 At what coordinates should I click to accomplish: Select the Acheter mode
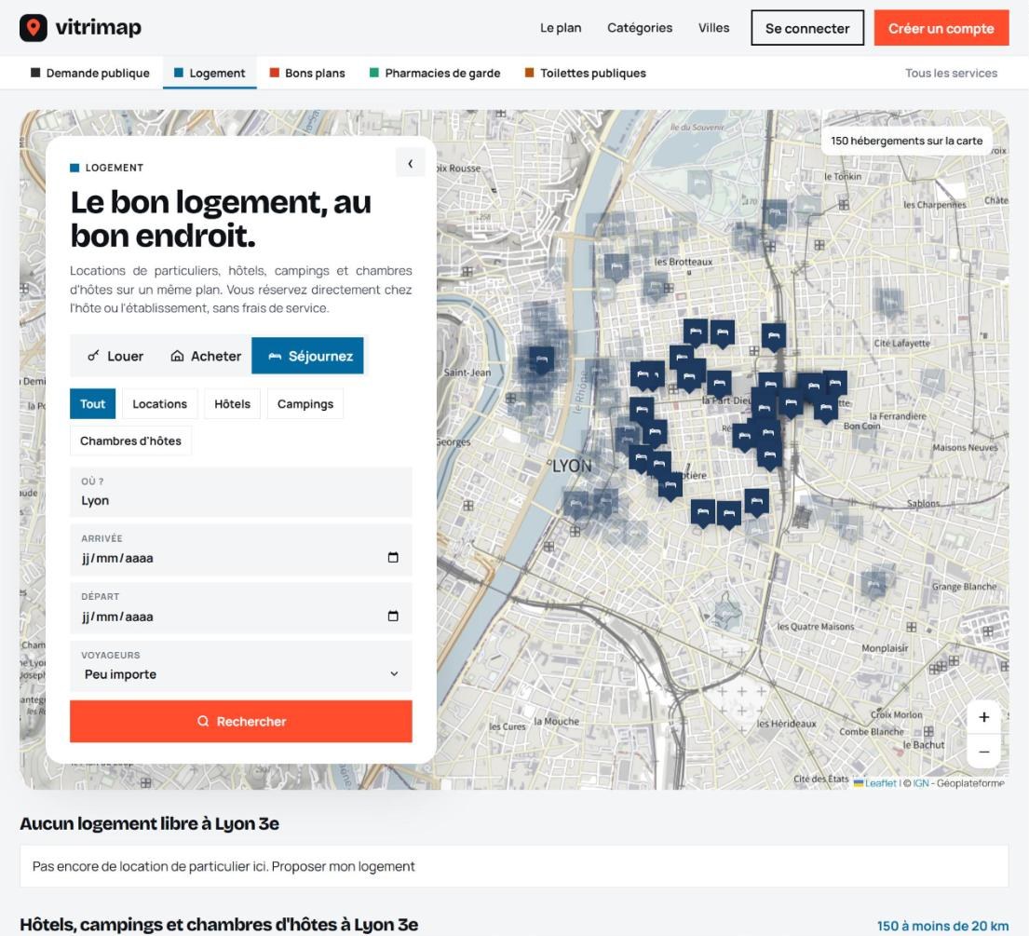[x=206, y=356]
